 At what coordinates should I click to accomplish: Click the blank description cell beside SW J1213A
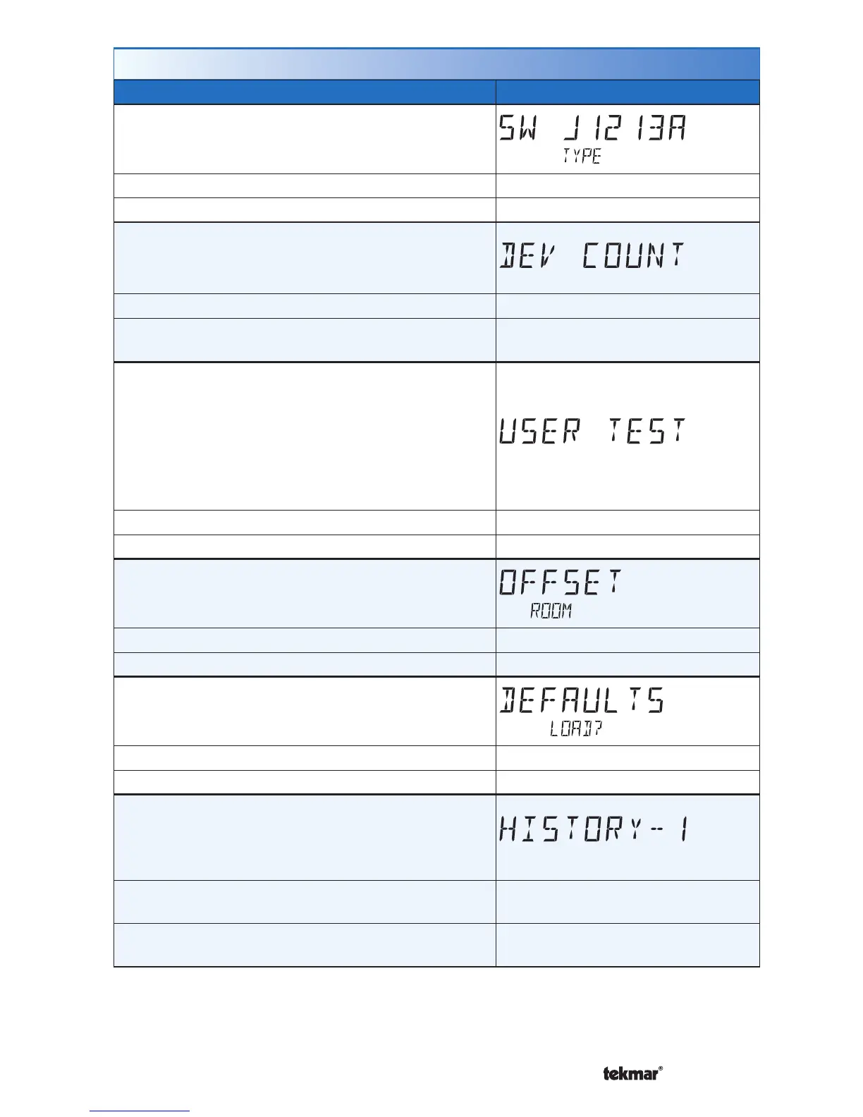click(x=305, y=139)
